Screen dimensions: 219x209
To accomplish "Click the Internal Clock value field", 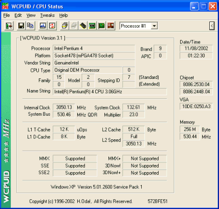I will 64,108.
